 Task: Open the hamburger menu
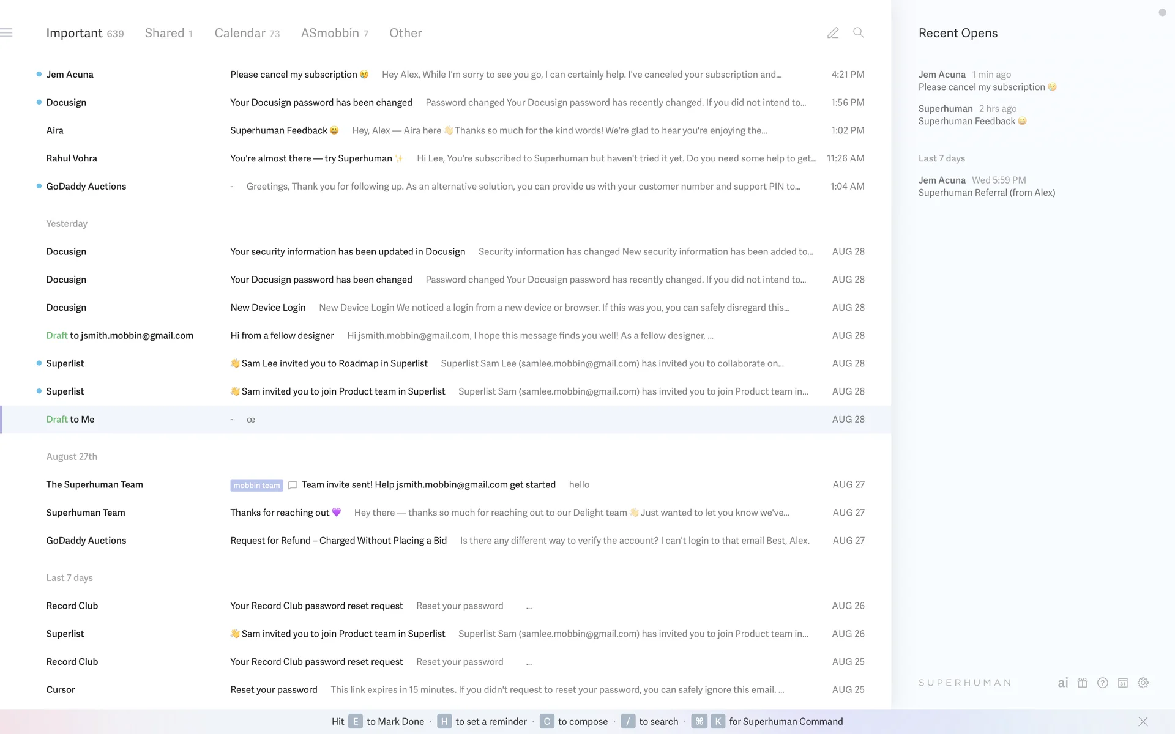coord(7,33)
